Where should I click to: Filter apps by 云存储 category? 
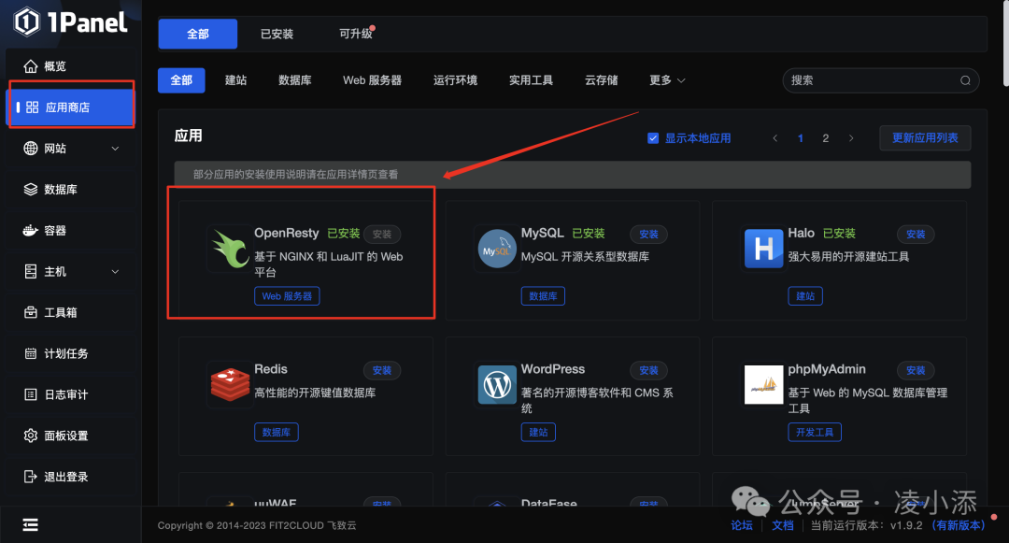(x=601, y=80)
